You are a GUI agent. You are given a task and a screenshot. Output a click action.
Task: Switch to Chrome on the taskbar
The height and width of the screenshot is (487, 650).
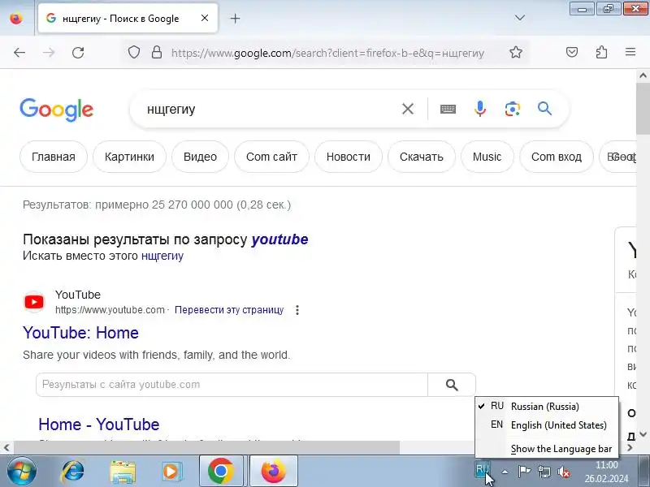tap(221, 471)
